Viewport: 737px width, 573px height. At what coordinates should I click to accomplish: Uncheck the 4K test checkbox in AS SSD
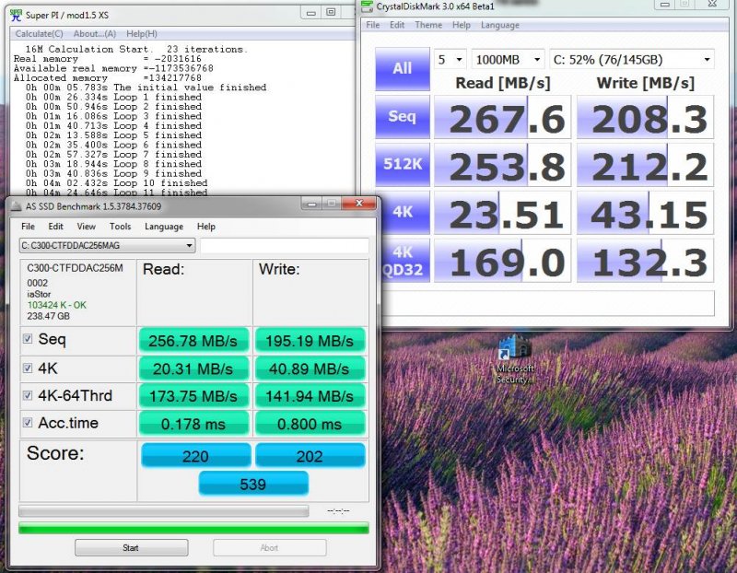click(28, 368)
